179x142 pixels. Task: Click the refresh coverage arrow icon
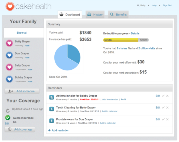[8, 111]
